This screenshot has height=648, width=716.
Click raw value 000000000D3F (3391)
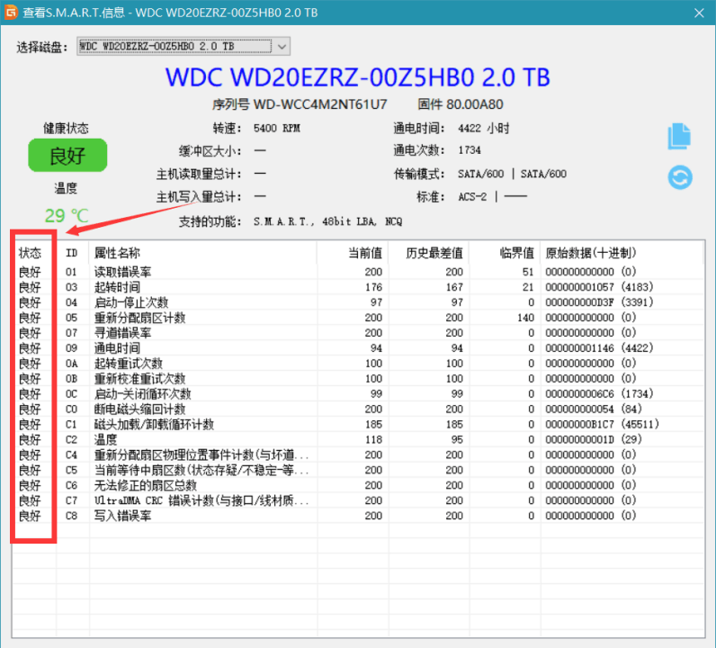(599, 302)
